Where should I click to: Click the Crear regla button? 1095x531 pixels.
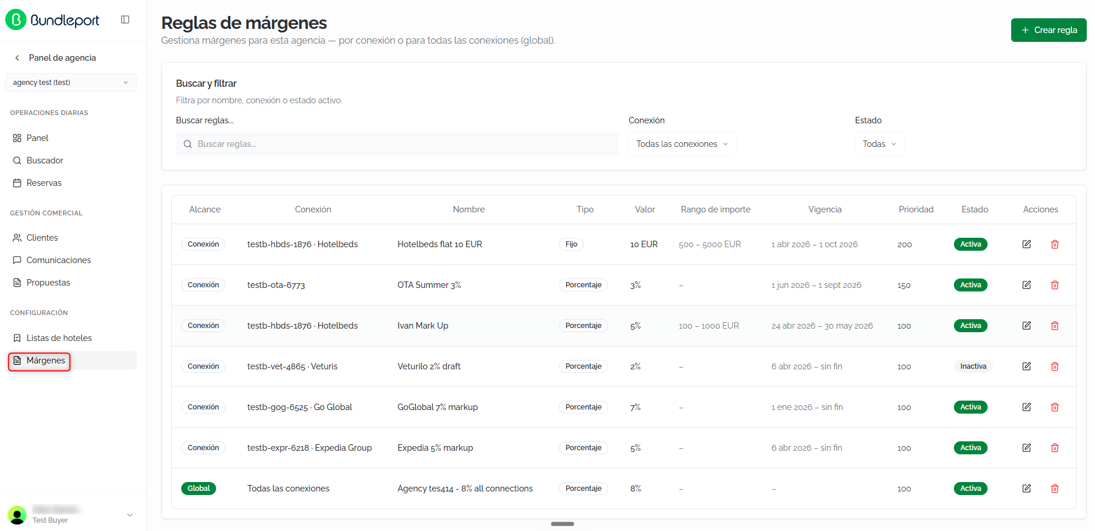(x=1048, y=30)
